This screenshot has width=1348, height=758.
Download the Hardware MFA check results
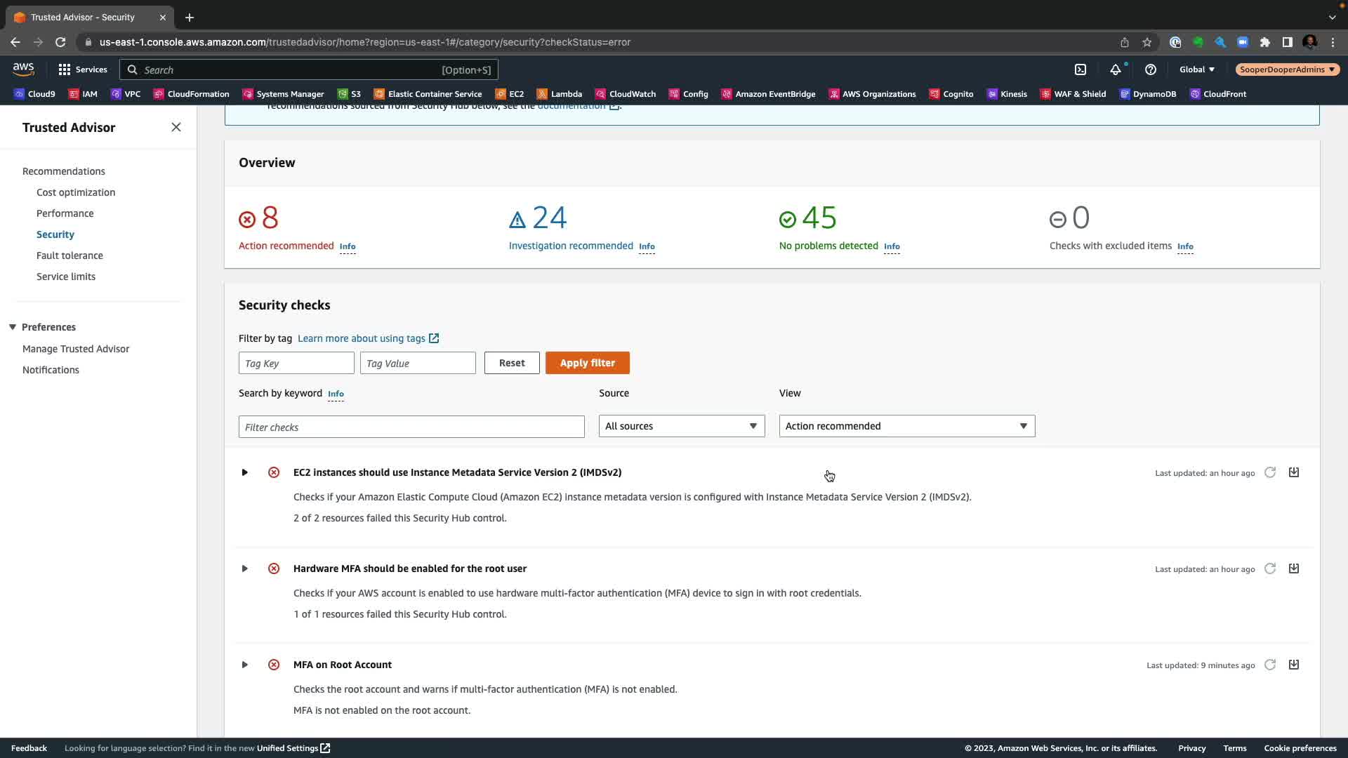point(1294,568)
